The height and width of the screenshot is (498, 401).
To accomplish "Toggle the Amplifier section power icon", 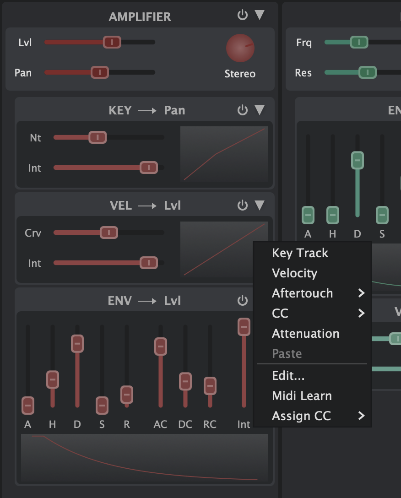I will [x=242, y=15].
